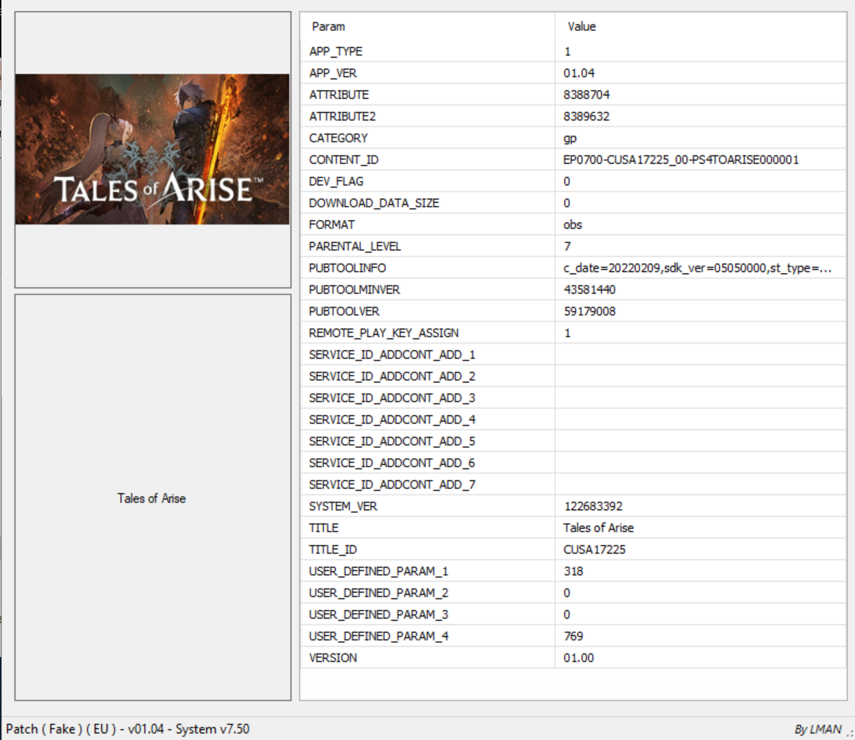This screenshot has width=855, height=740.
Task: Select the SERVICE_ID_ADDCONT_ADD_5 row
Action: pyautogui.click(x=573, y=442)
